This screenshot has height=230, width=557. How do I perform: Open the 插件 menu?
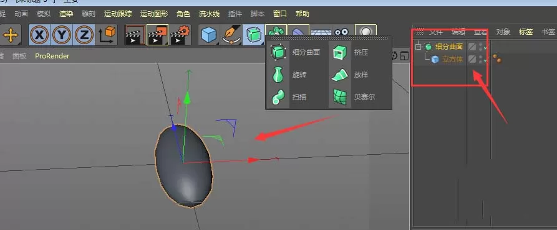(x=235, y=14)
